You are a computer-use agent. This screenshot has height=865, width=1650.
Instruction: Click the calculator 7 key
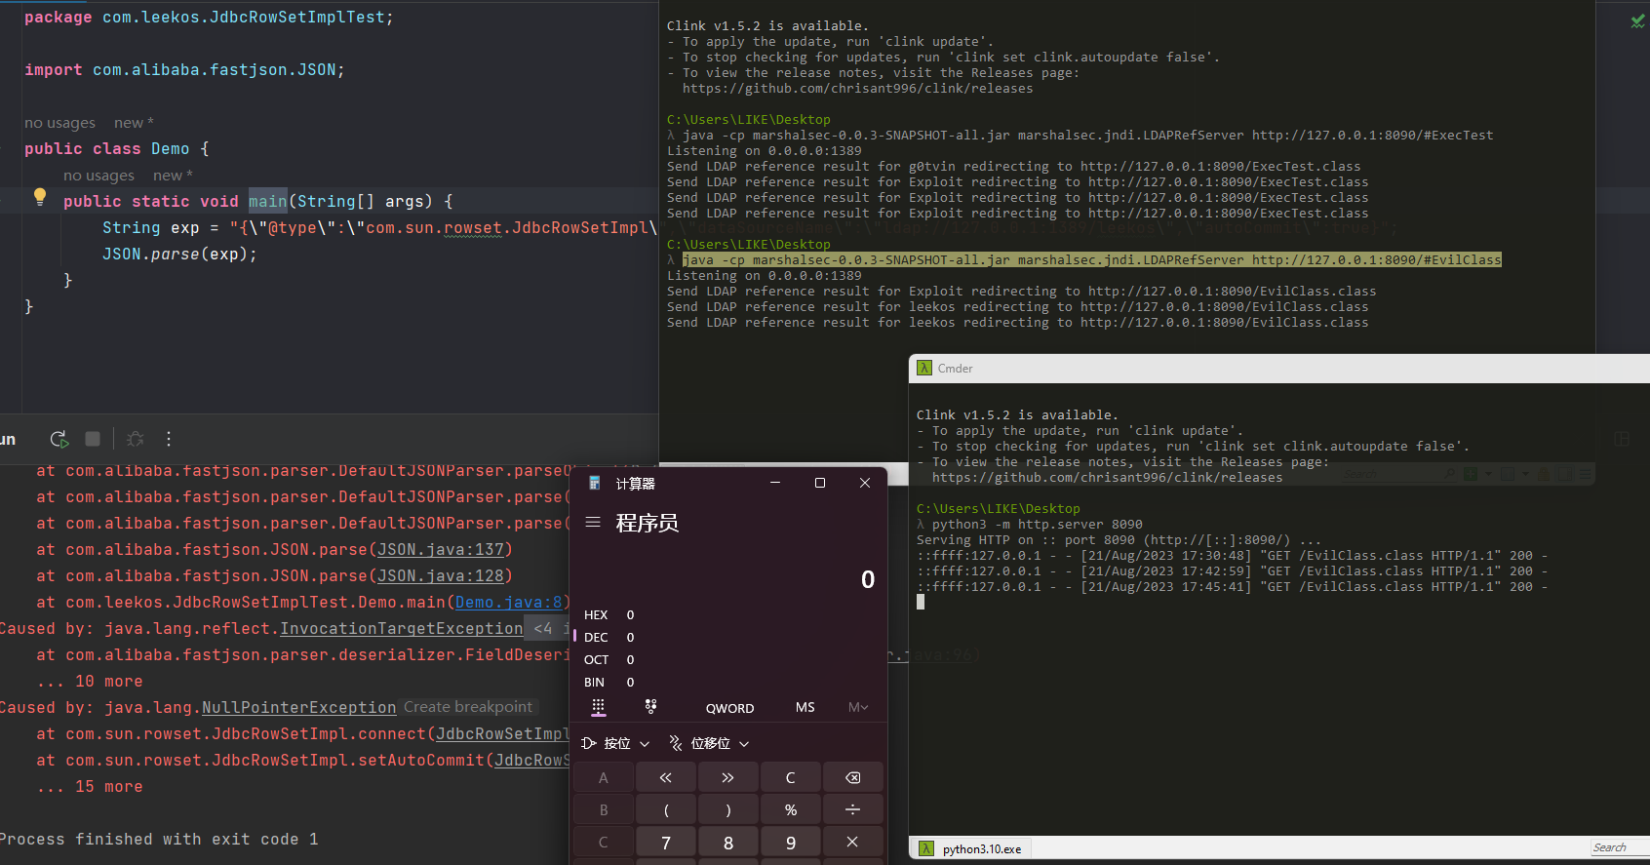tap(666, 842)
